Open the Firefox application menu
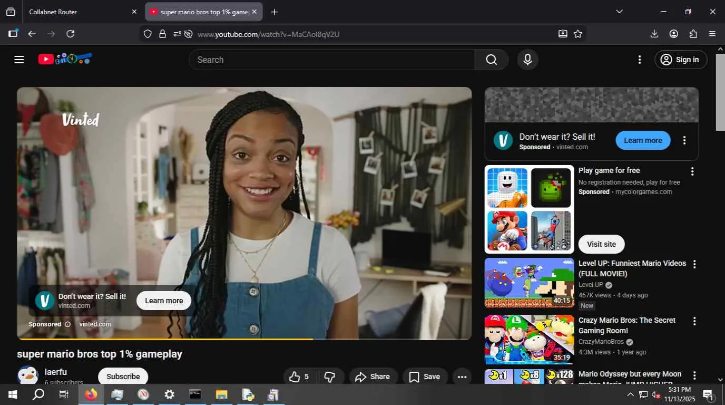This screenshot has width=725, height=405. click(x=712, y=34)
